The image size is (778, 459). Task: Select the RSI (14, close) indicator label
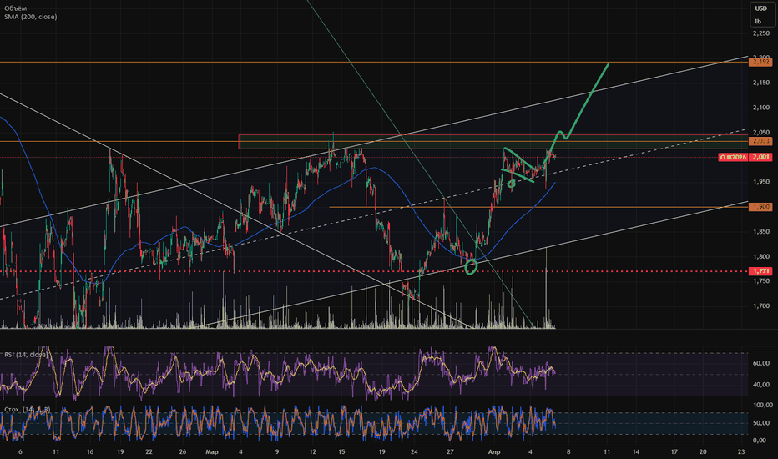click(26, 355)
